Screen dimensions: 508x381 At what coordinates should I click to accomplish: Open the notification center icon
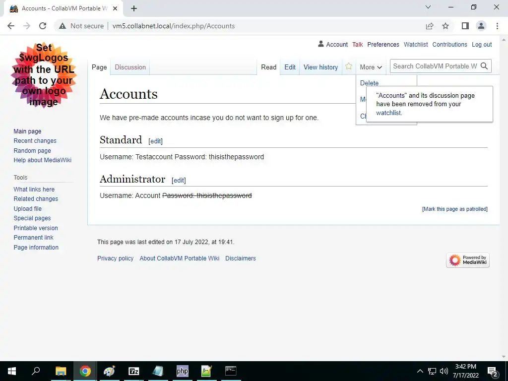(x=493, y=371)
